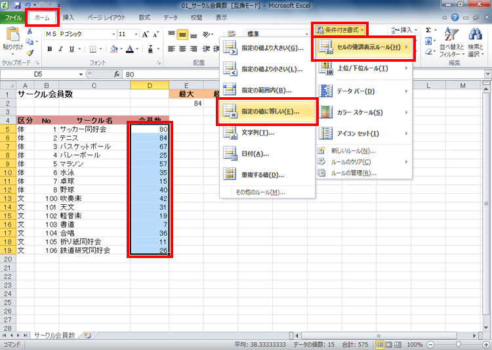Click the Borders icon
The image size is (492, 350).
[x=92, y=49]
